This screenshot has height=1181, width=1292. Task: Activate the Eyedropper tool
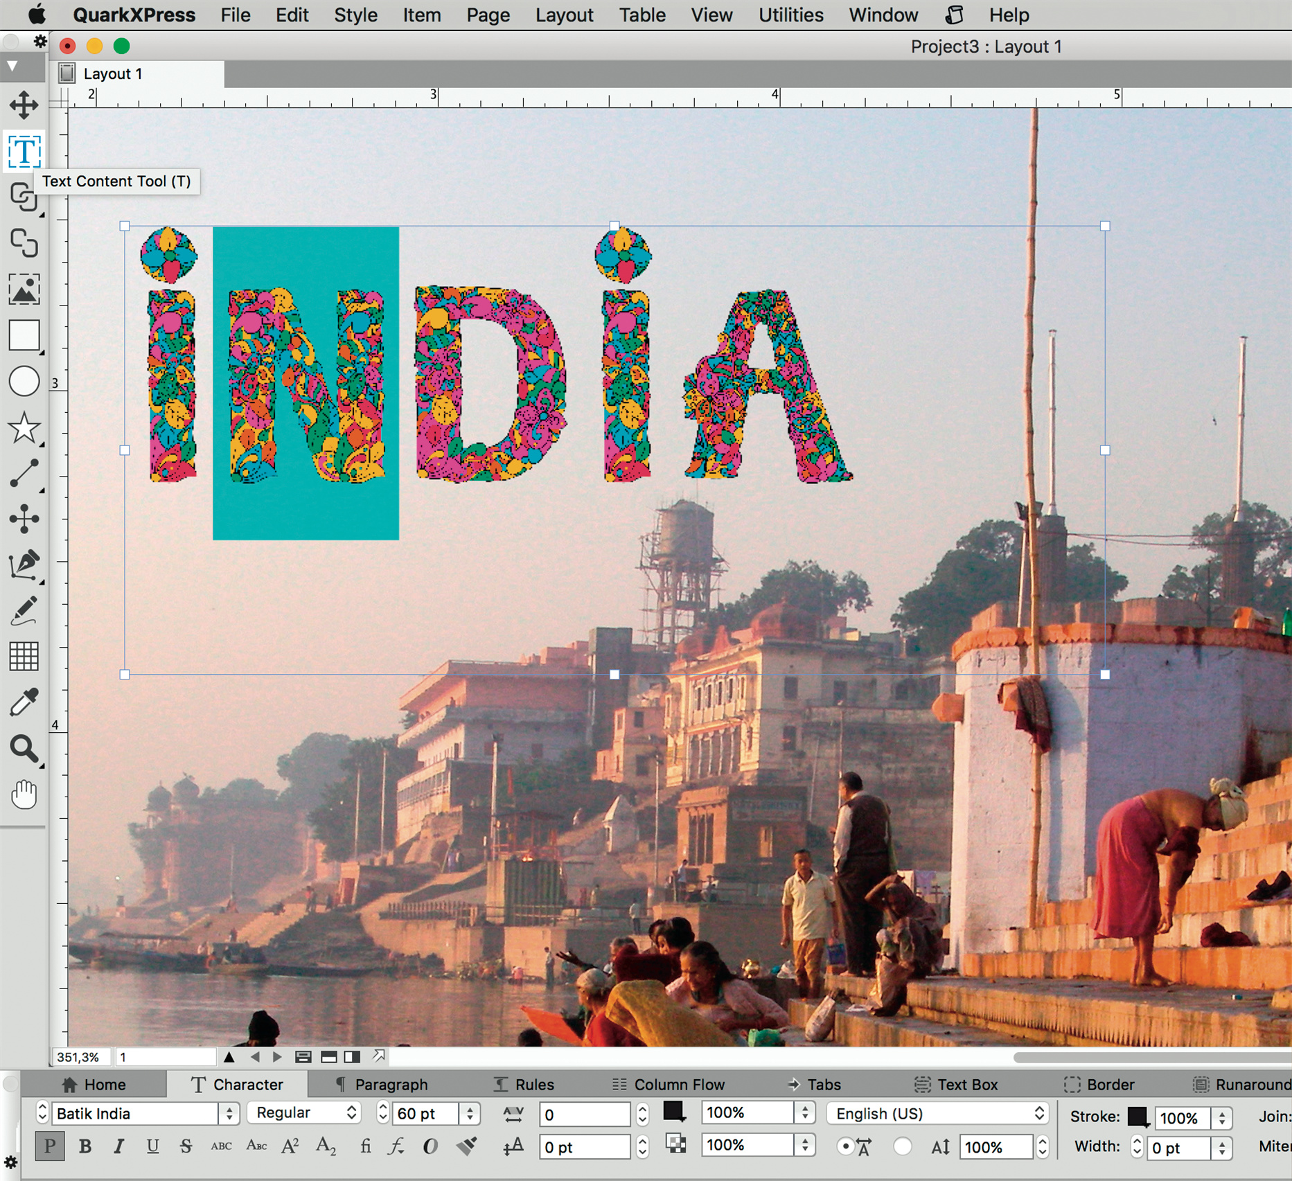click(24, 702)
